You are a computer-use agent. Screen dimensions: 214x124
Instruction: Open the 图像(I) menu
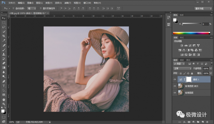[x=31, y=2]
